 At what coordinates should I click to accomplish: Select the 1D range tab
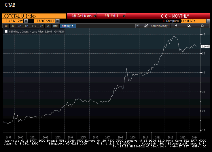[6, 26]
